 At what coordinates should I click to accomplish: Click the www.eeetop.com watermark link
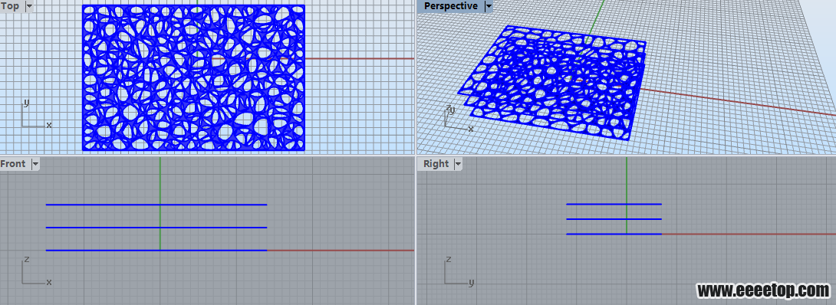pyautogui.click(x=763, y=290)
